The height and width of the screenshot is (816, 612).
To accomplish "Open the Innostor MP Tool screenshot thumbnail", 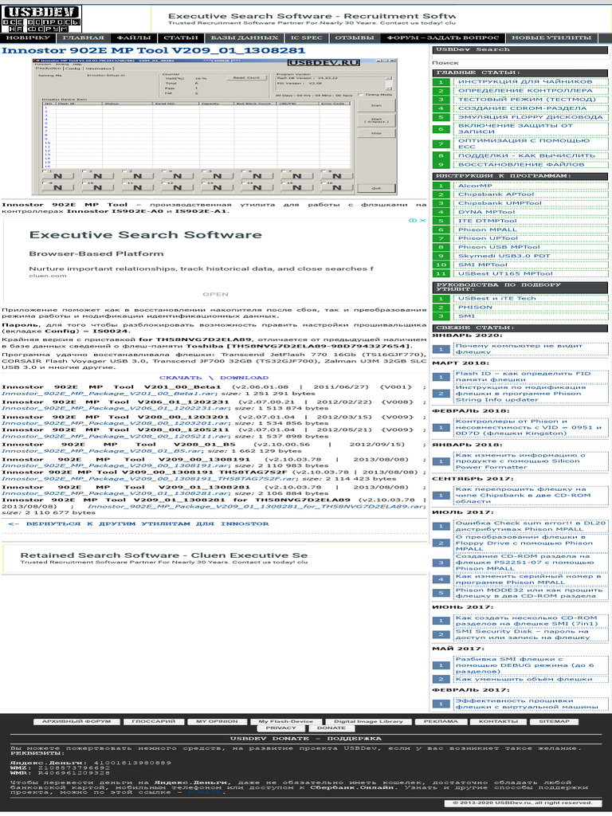I will (x=214, y=127).
